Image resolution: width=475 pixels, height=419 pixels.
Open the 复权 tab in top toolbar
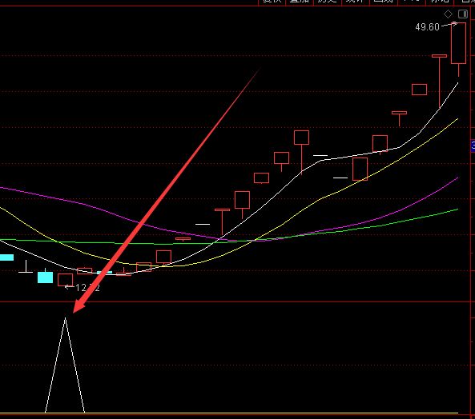[272, 2]
